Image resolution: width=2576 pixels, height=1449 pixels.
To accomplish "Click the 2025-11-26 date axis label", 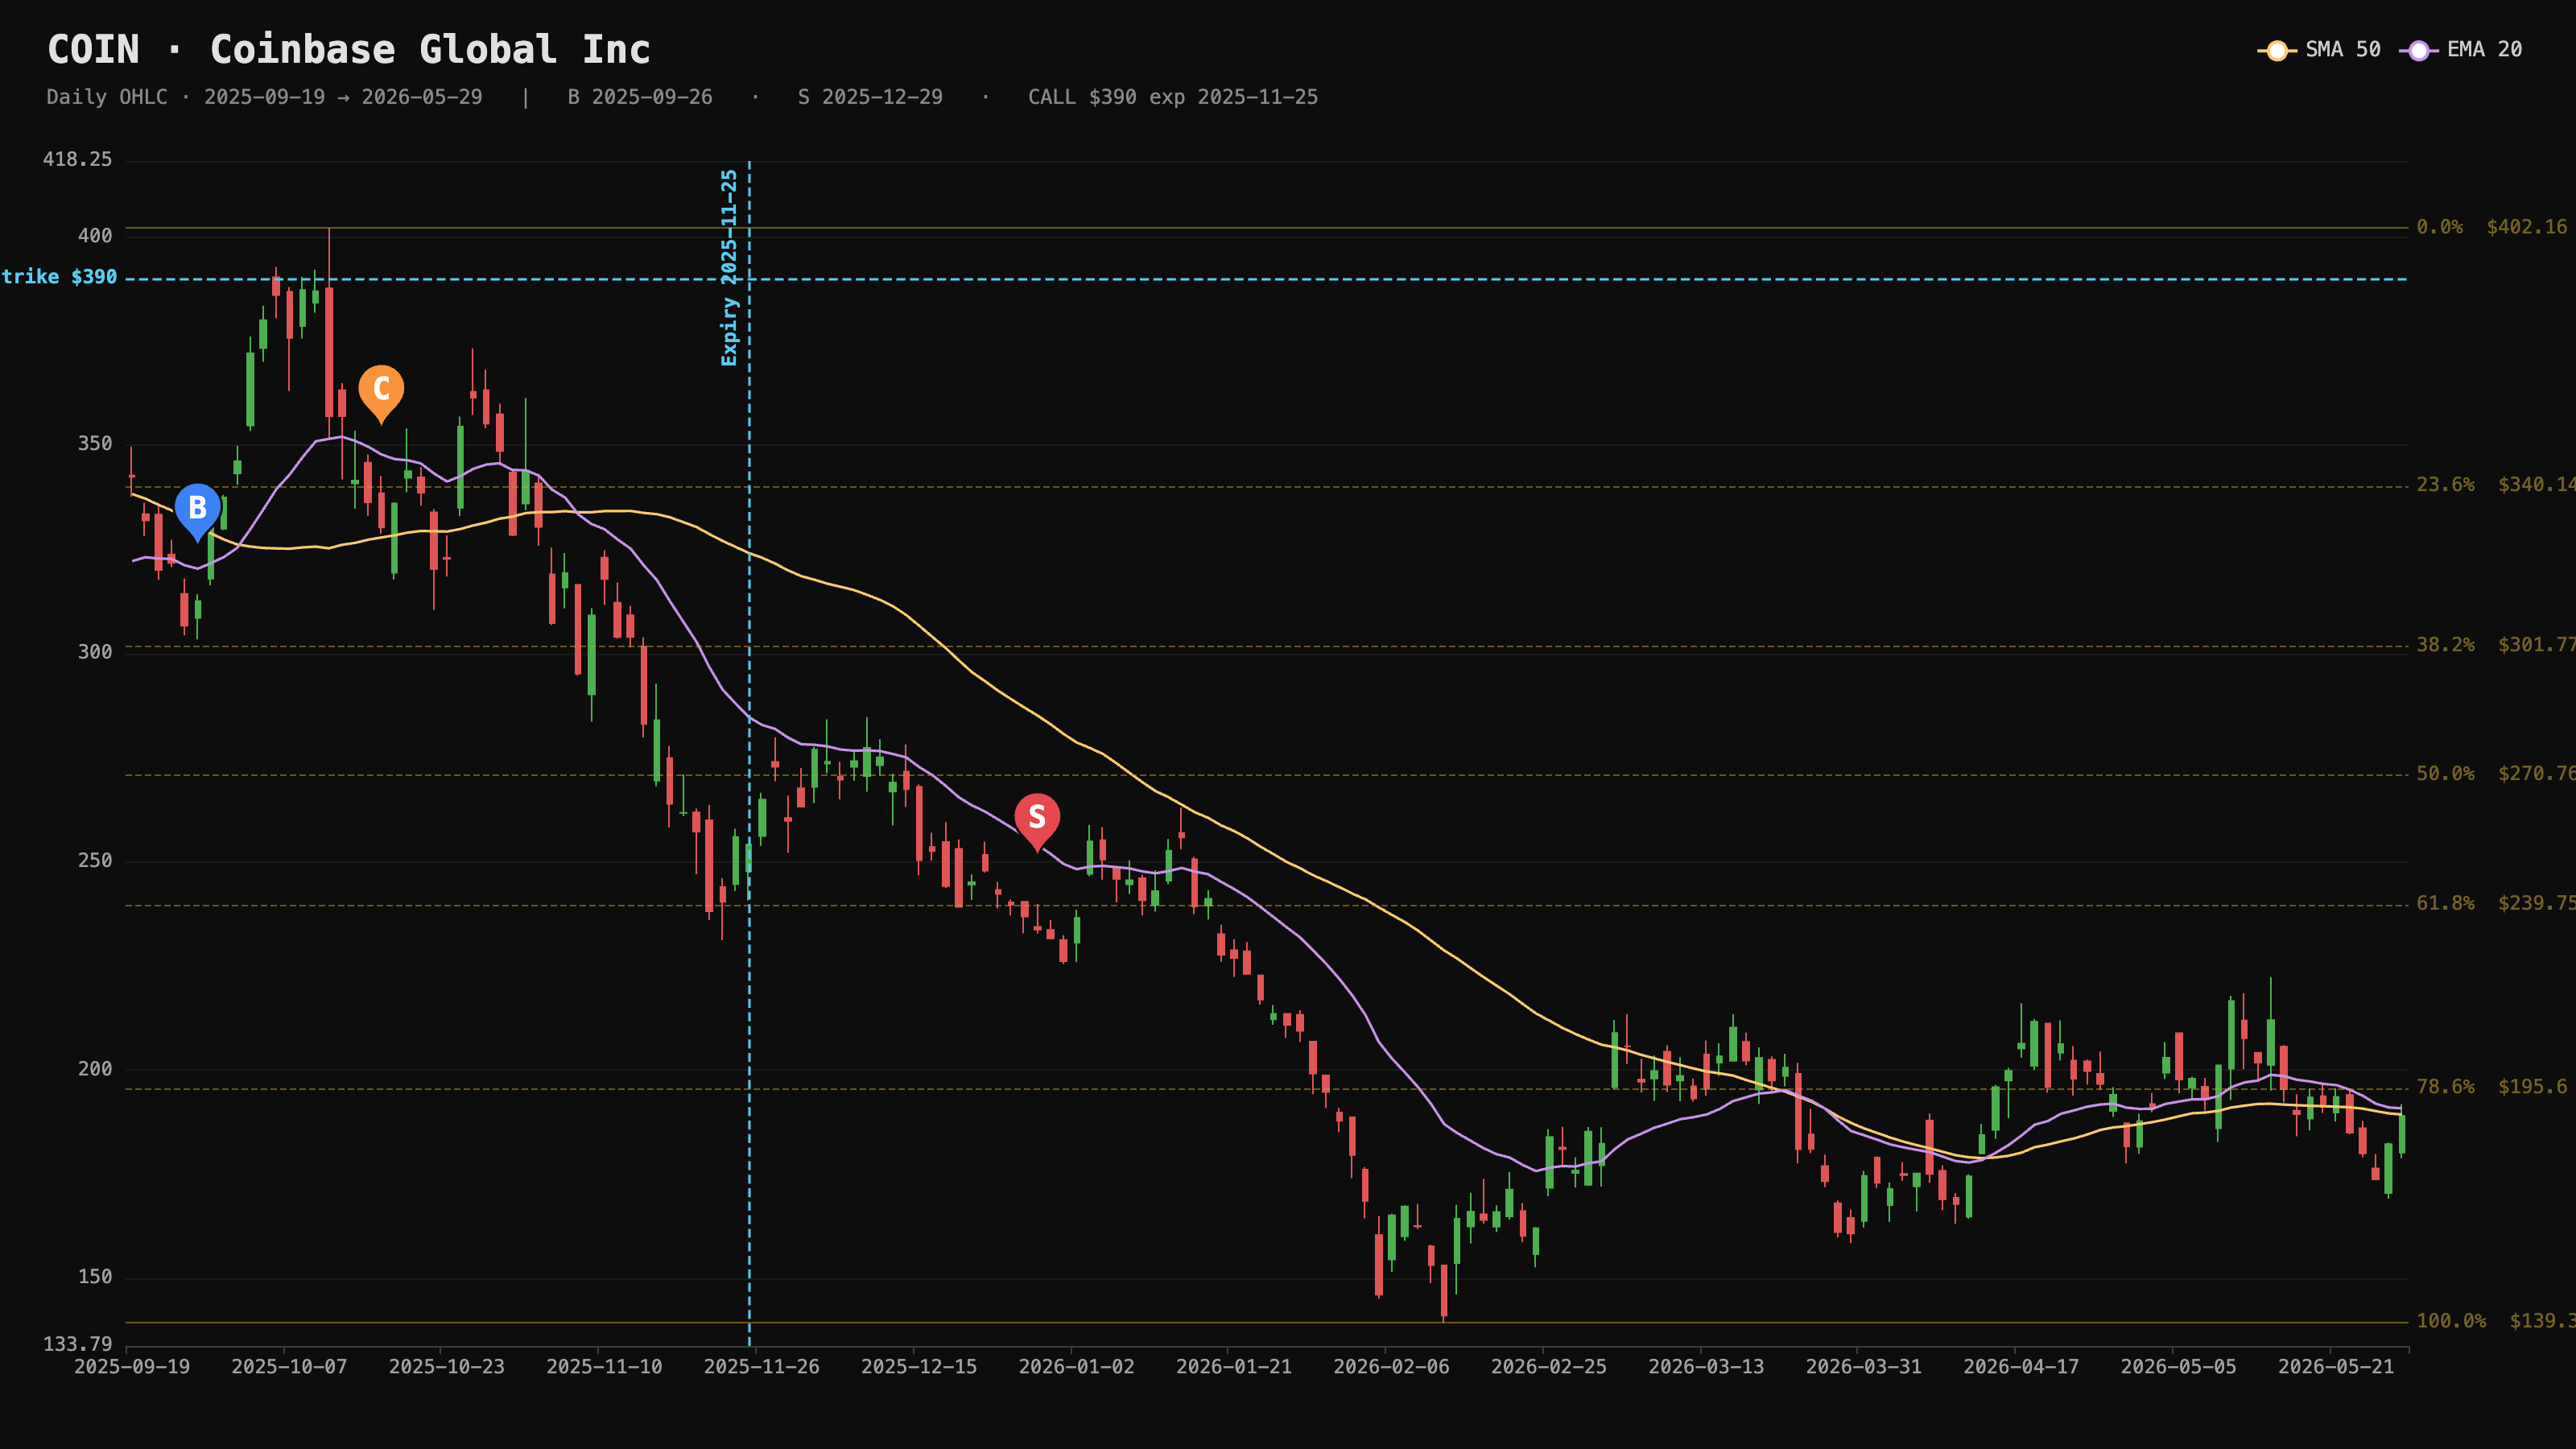I will click(x=761, y=1367).
